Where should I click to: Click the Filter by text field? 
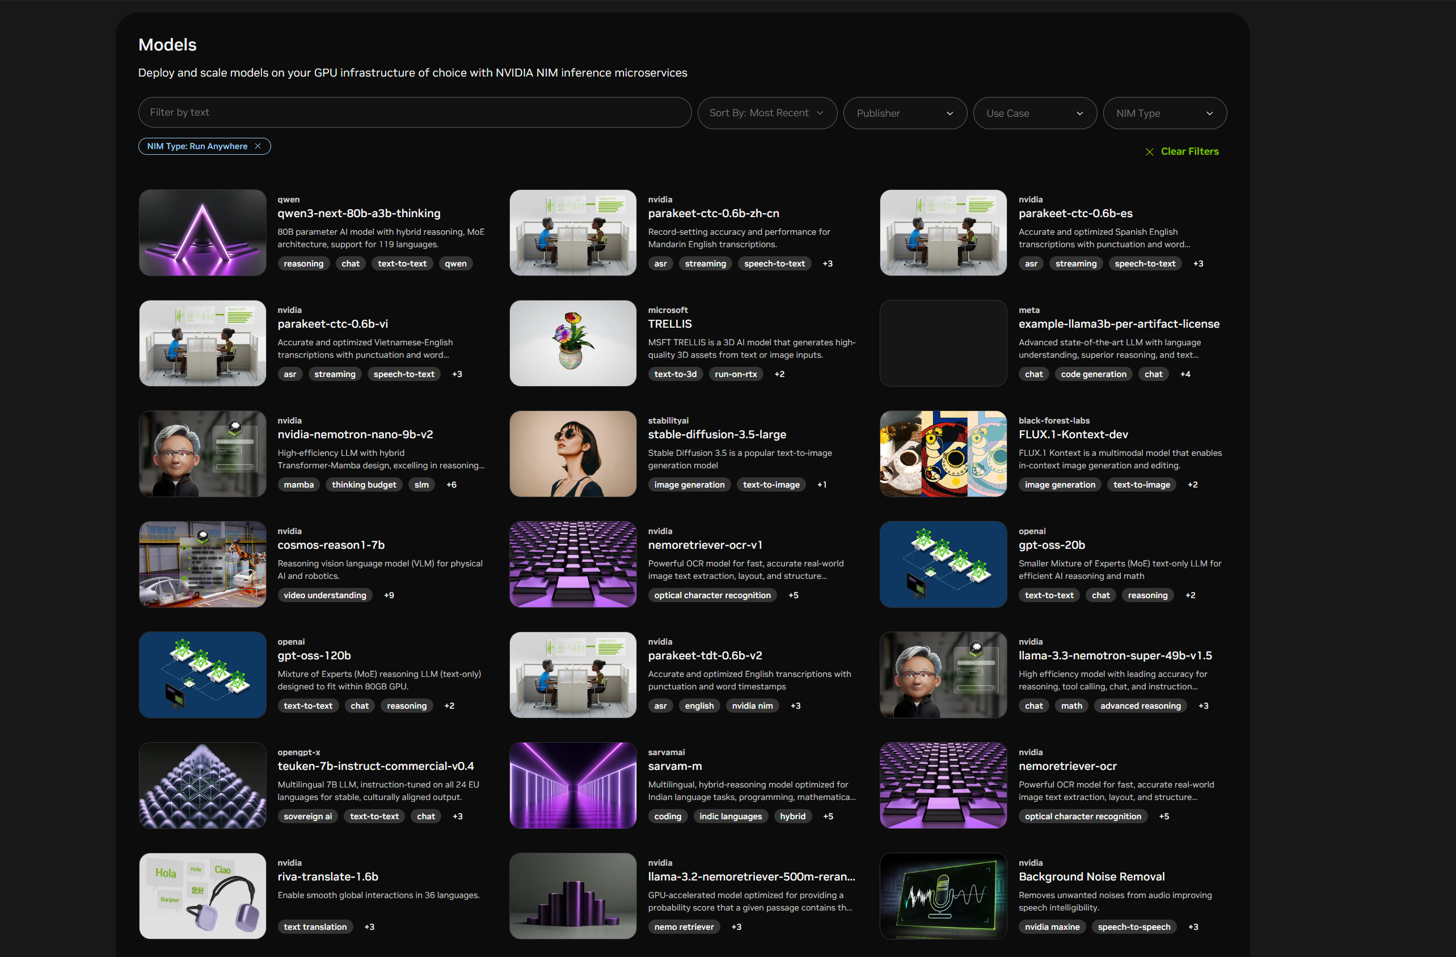414,112
